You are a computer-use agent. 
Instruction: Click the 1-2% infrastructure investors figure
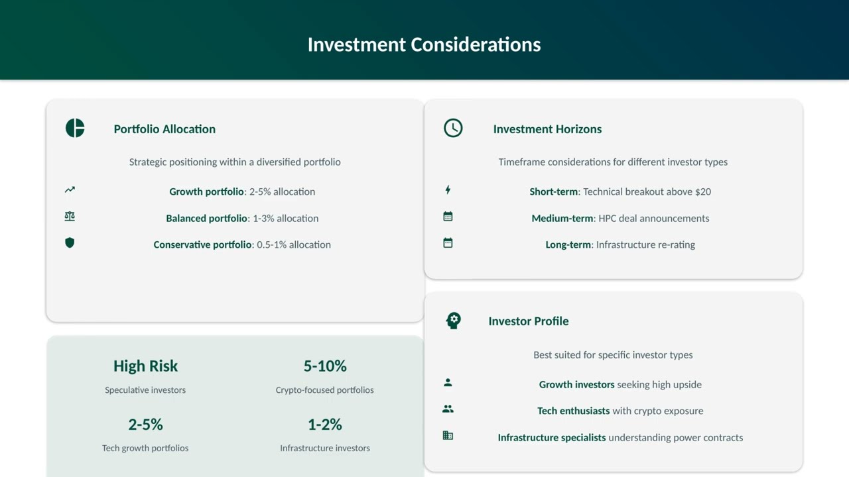[x=325, y=424]
